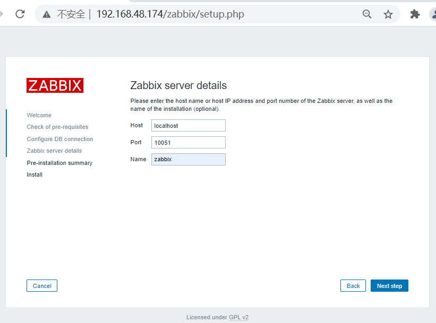Focus the Name input field
Screen dimensions: 436x323
188,160
